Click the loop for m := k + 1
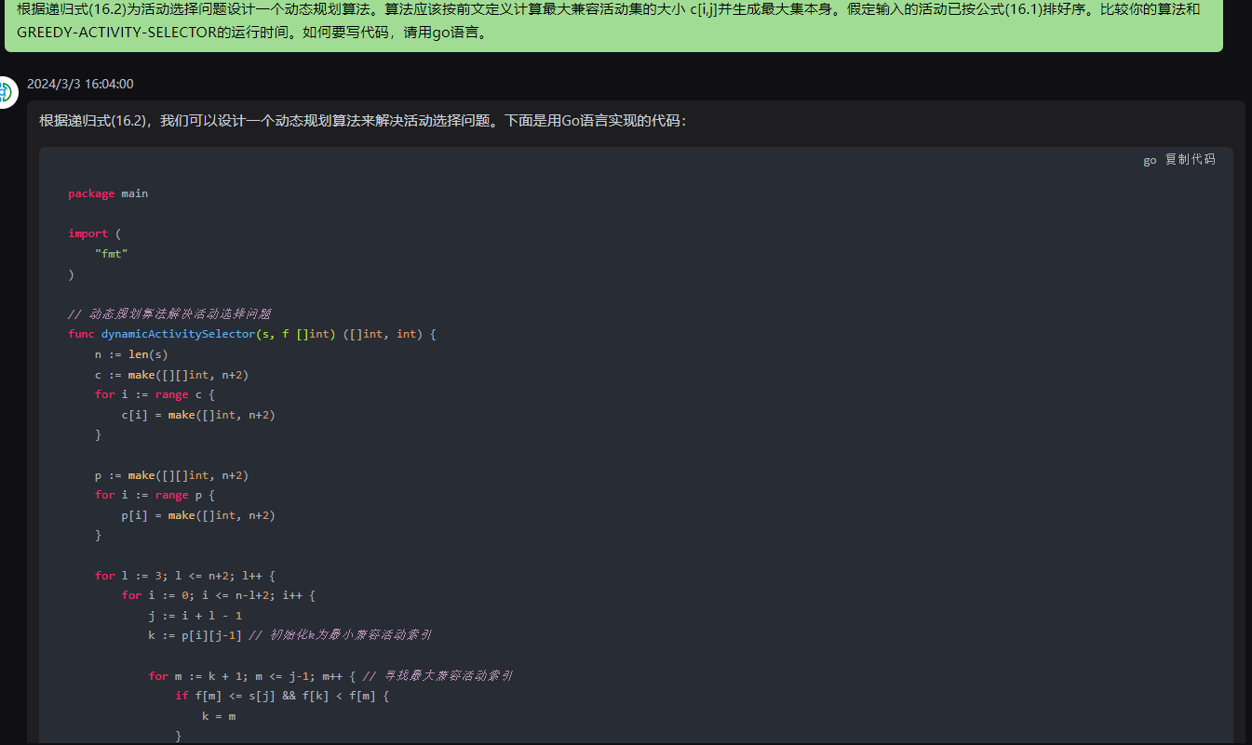The image size is (1252, 745). click(251, 676)
